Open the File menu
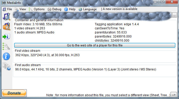Image resolution: width=179 pixels, height=99 pixels. tap(7, 9)
